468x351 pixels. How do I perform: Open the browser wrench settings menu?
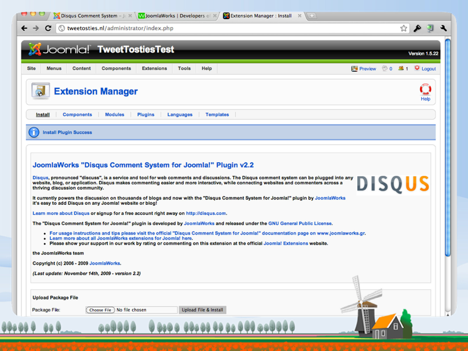tap(443, 28)
